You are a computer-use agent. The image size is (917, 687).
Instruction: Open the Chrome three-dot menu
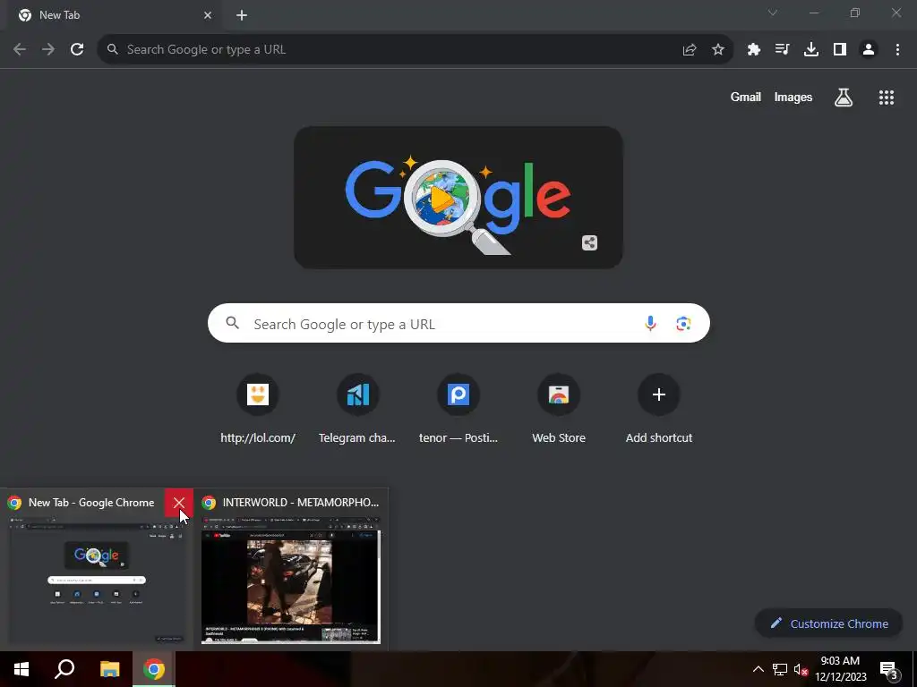coord(897,50)
